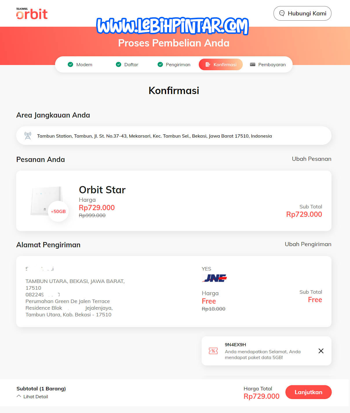This screenshot has width=350, height=413.
Task: Open Ubah Pesanan to edit your order
Action: 311,159
